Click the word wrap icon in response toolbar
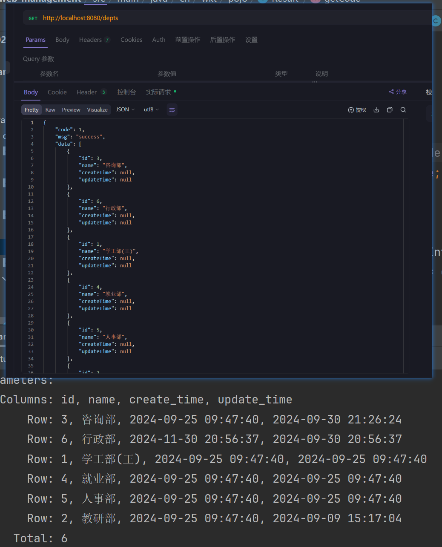 [x=172, y=110]
